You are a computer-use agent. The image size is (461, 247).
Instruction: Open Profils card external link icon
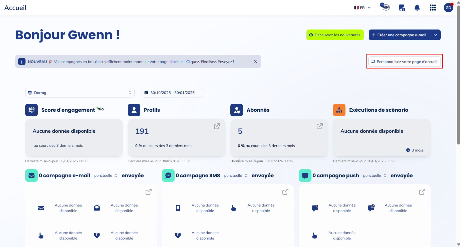[x=217, y=126]
